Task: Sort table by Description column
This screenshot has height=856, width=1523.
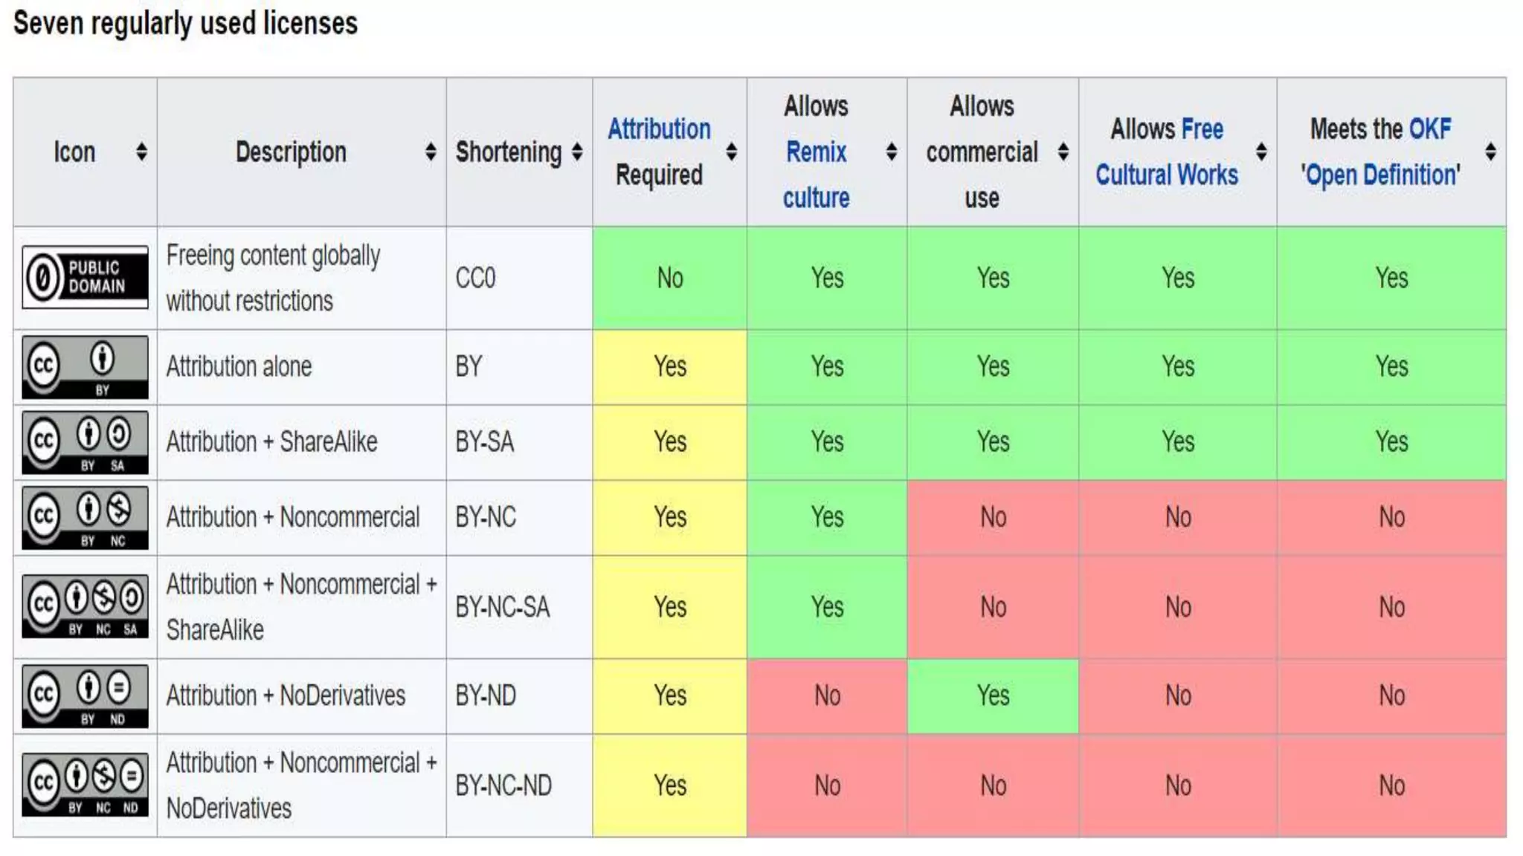Action: 430,152
